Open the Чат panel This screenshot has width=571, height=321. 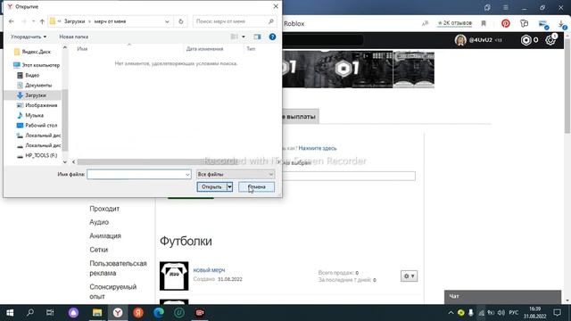pyautogui.click(x=502, y=297)
